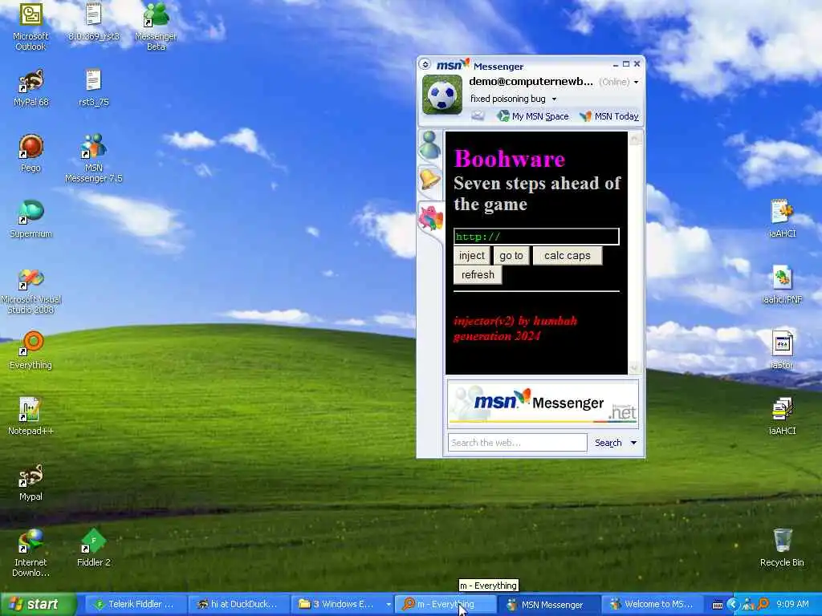Open the Messenger title bar menu button

425,64
